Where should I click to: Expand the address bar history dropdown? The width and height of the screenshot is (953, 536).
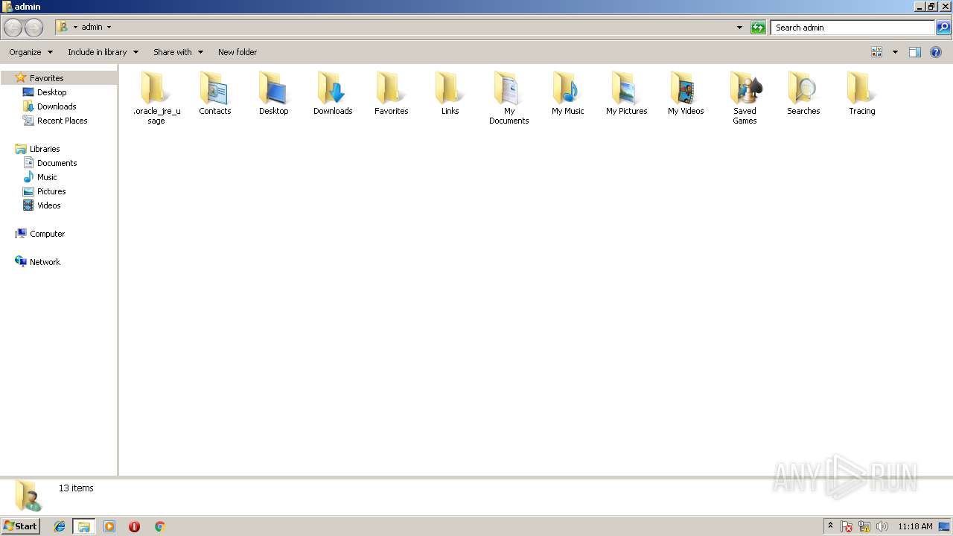[739, 28]
